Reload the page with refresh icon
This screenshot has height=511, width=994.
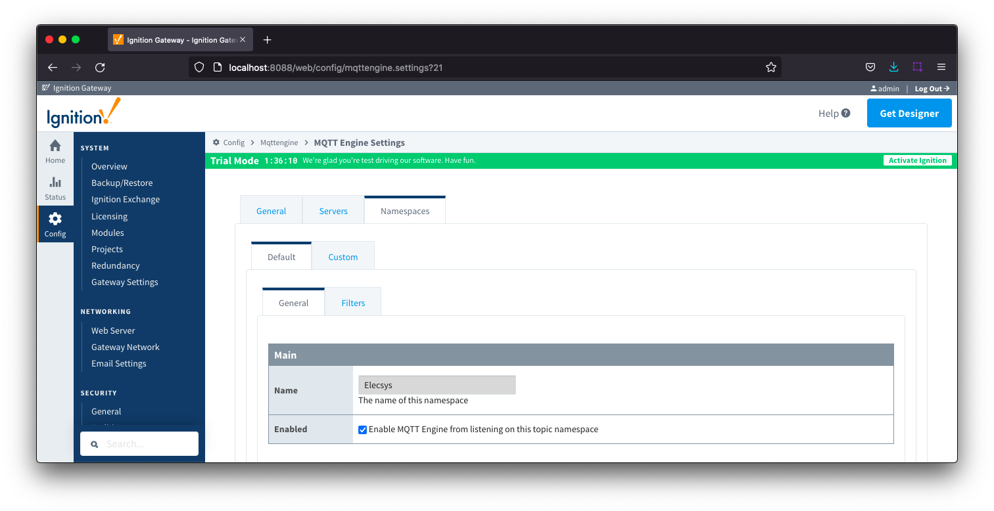tap(100, 67)
